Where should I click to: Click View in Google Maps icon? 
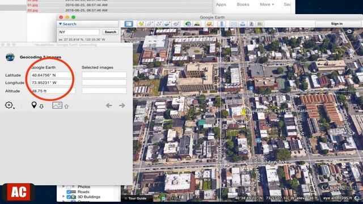pos(260,24)
